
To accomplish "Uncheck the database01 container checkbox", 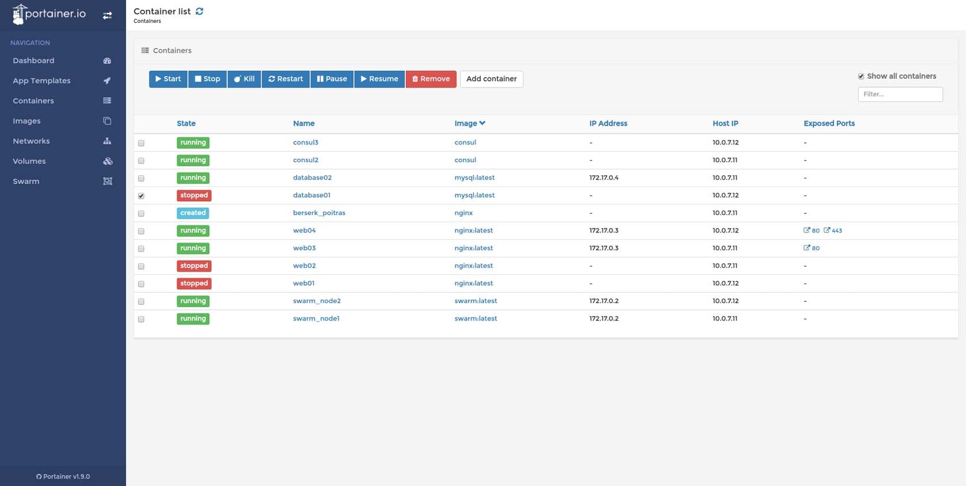I will pos(141,196).
